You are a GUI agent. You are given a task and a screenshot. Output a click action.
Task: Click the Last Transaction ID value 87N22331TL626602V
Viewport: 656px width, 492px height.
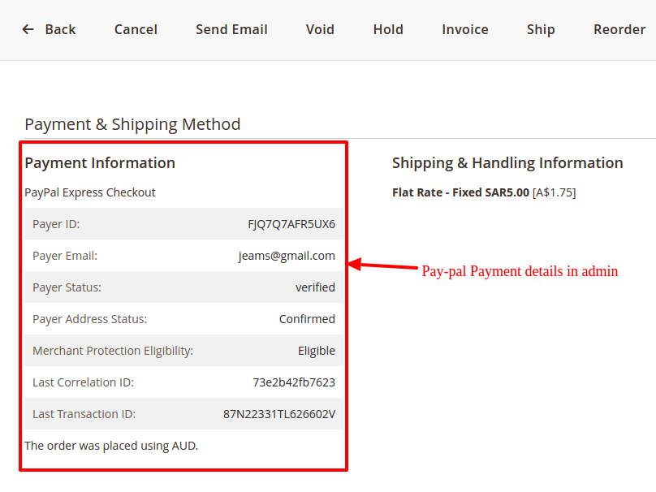point(279,414)
